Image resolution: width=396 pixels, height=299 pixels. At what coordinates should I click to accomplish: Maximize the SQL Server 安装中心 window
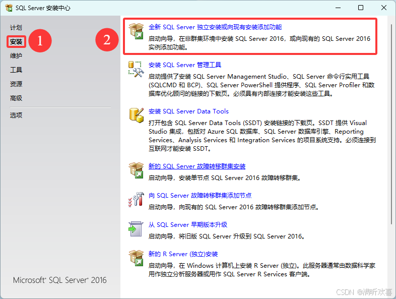[x=361, y=8]
